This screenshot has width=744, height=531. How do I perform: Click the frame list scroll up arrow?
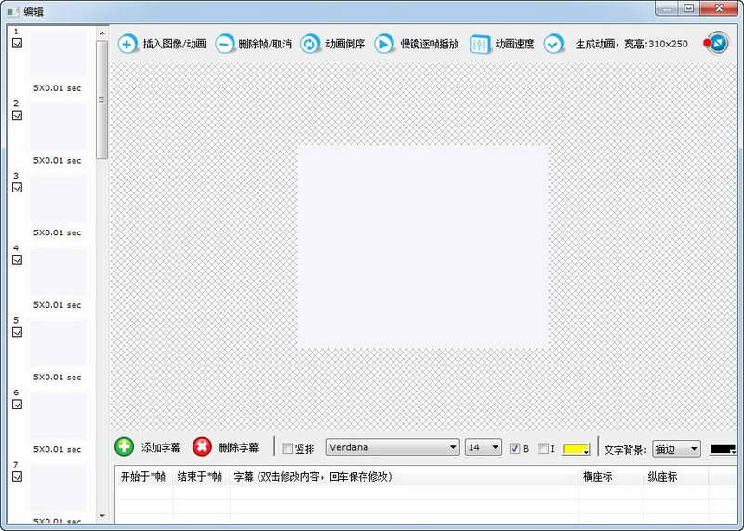coord(102,33)
